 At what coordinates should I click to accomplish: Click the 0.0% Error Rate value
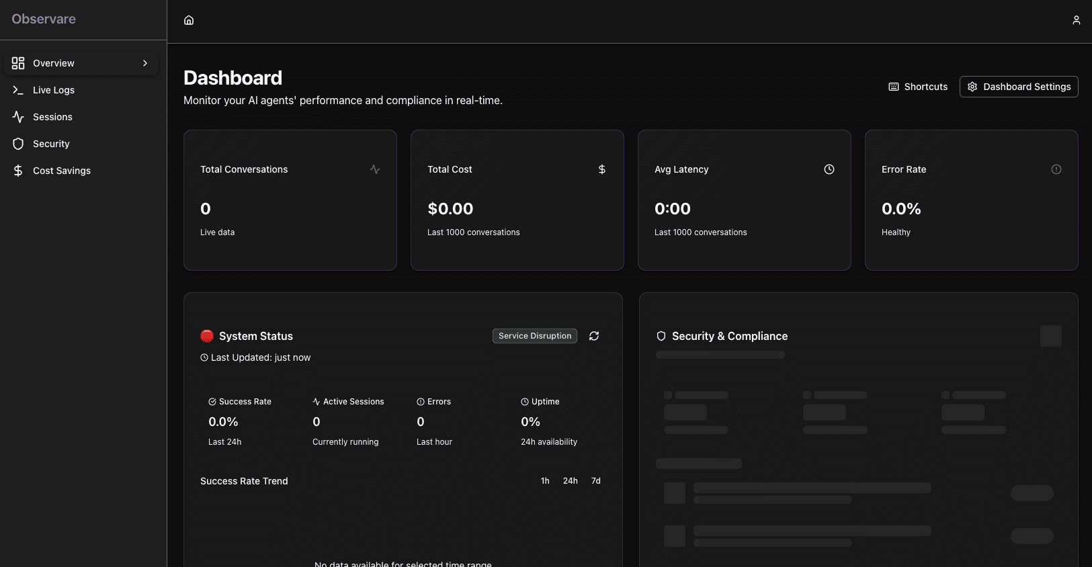pos(901,209)
